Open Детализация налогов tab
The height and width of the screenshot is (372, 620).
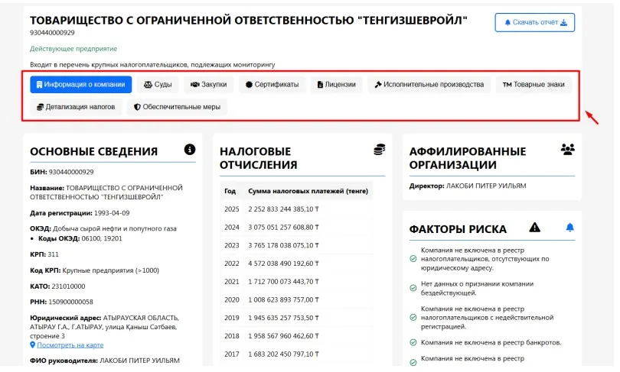tap(76, 107)
